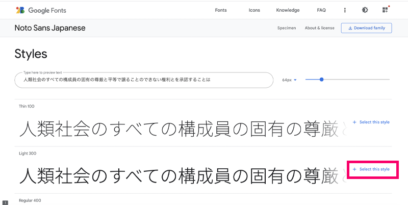408x205 pixels.
Task: Click the Download family button
Action: [366, 28]
